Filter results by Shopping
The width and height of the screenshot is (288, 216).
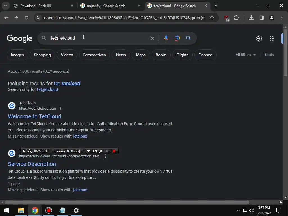pos(42,55)
